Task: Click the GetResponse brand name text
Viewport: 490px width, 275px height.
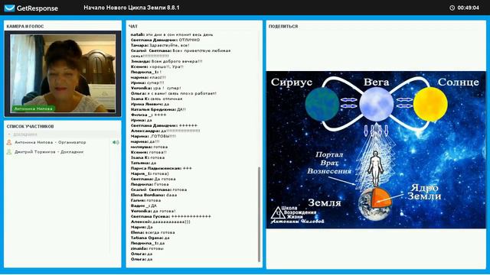Action: pos(38,8)
